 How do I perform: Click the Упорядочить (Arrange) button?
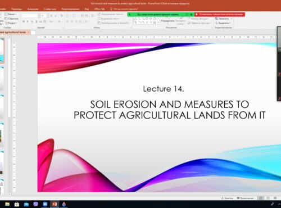[167, 21]
